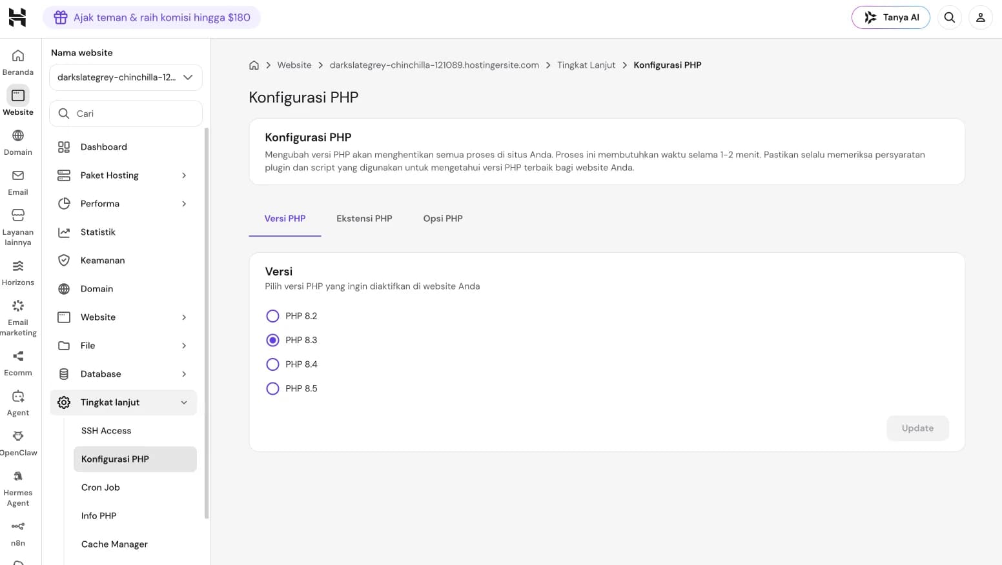Click hostingersite.com domain breadcrumb link
Image resolution: width=1002 pixels, height=565 pixels.
point(435,65)
